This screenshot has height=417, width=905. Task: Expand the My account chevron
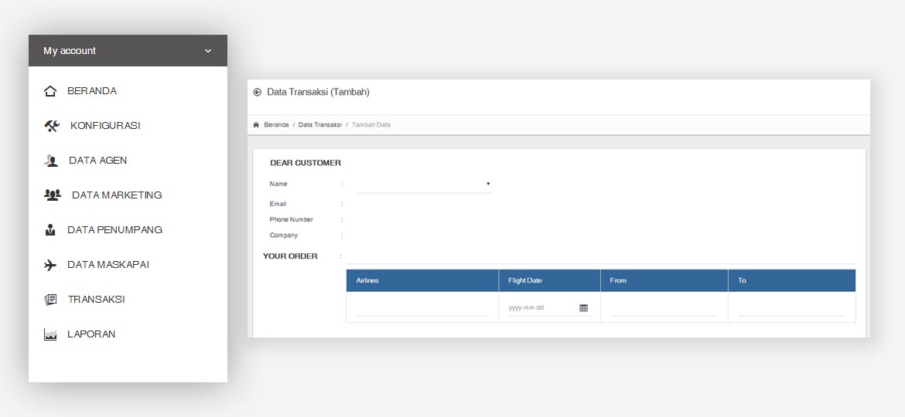coord(208,51)
